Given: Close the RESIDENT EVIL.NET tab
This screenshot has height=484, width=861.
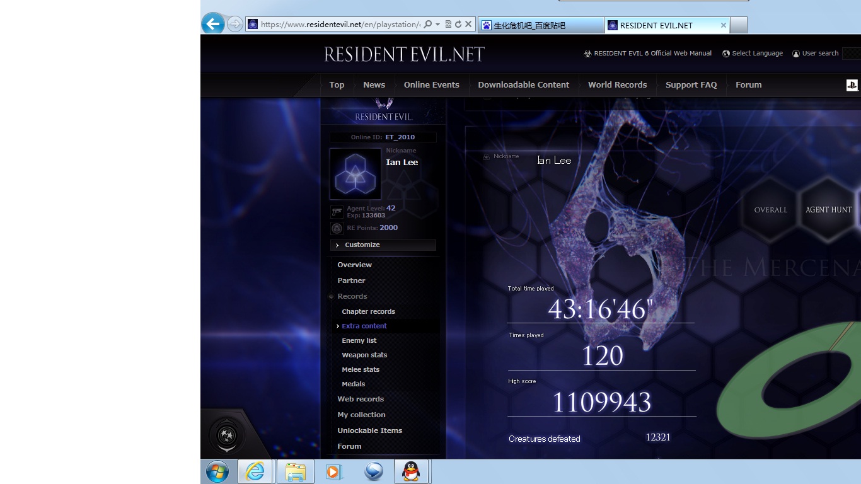Looking at the screenshot, I should pos(723,25).
